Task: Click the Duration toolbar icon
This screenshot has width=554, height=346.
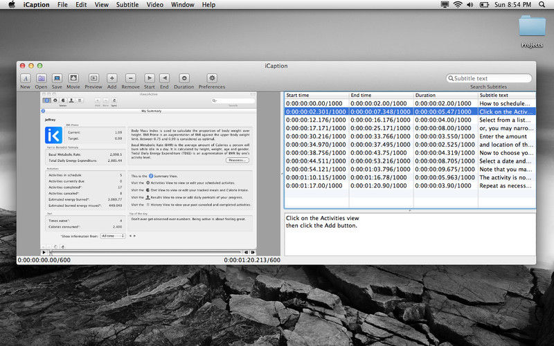Action: [x=184, y=78]
